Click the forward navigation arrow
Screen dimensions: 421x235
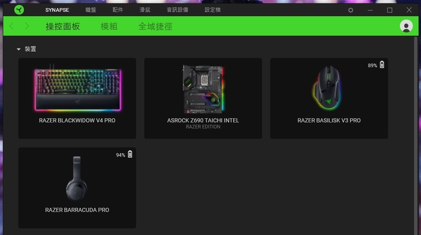click(27, 26)
